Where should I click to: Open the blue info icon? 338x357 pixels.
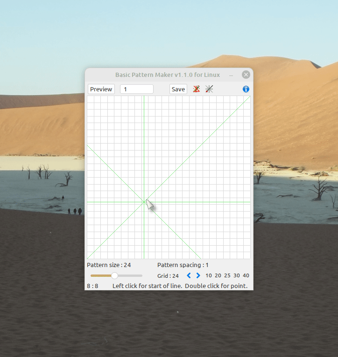[x=246, y=89]
